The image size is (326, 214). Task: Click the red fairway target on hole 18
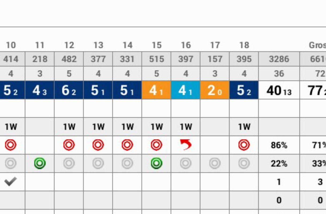pyautogui.click(x=244, y=145)
